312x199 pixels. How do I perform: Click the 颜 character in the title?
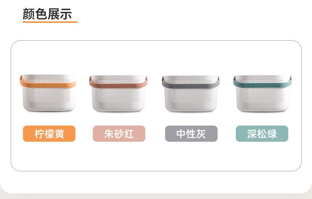pyautogui.click(x=29, y=14)
